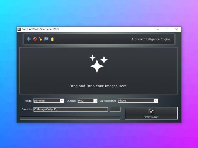
Task: Expand the AI Algorithm dropdown arrow
Action: [156, 101]
